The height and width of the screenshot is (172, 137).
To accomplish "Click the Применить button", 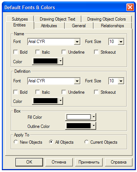I will (x=89, y=162).
